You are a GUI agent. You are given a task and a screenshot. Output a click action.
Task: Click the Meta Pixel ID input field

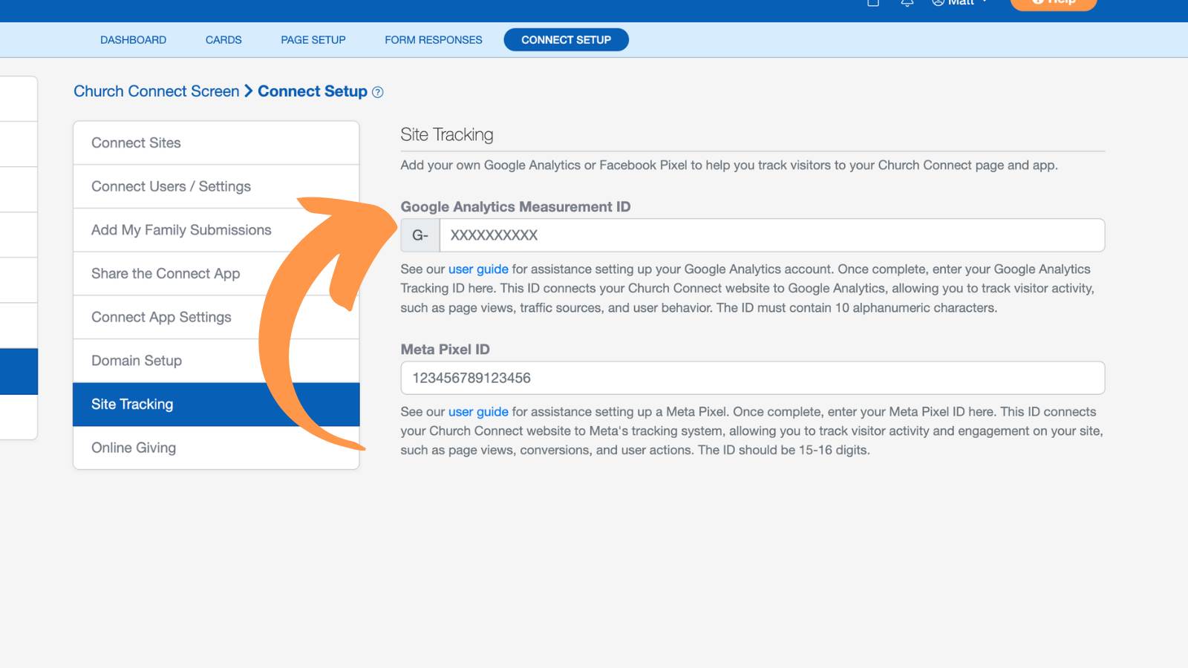753,378
